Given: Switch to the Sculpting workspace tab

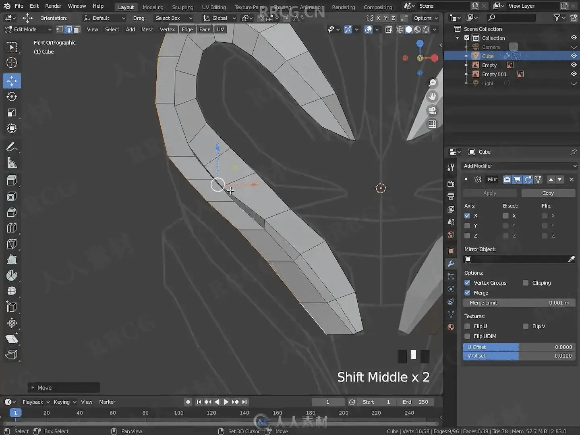Looking at the screenshot, I should point(182,7).
